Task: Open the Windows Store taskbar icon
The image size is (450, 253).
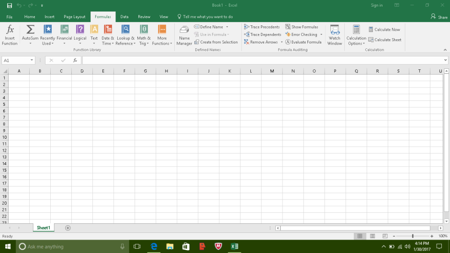Action: tap(186, 246)
